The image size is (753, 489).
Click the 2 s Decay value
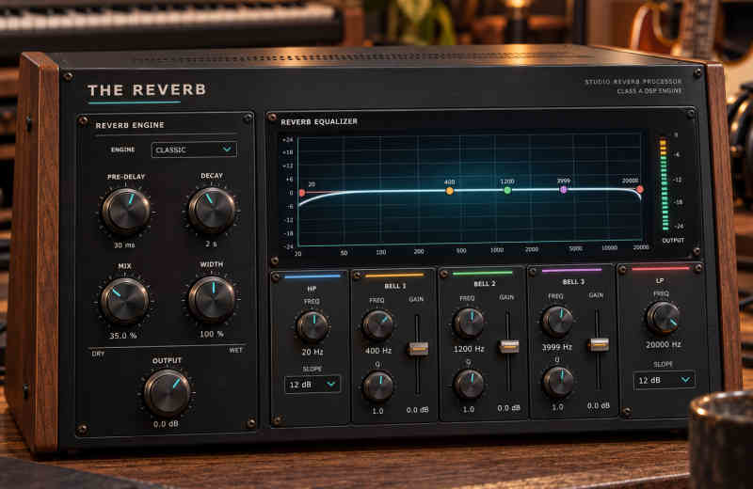(211, 244)
